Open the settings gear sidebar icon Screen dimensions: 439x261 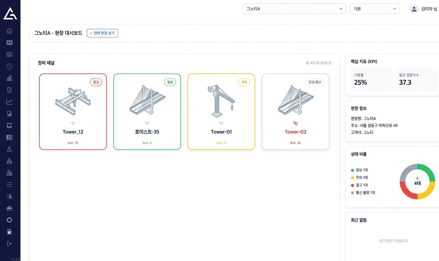tap(9, 220)
